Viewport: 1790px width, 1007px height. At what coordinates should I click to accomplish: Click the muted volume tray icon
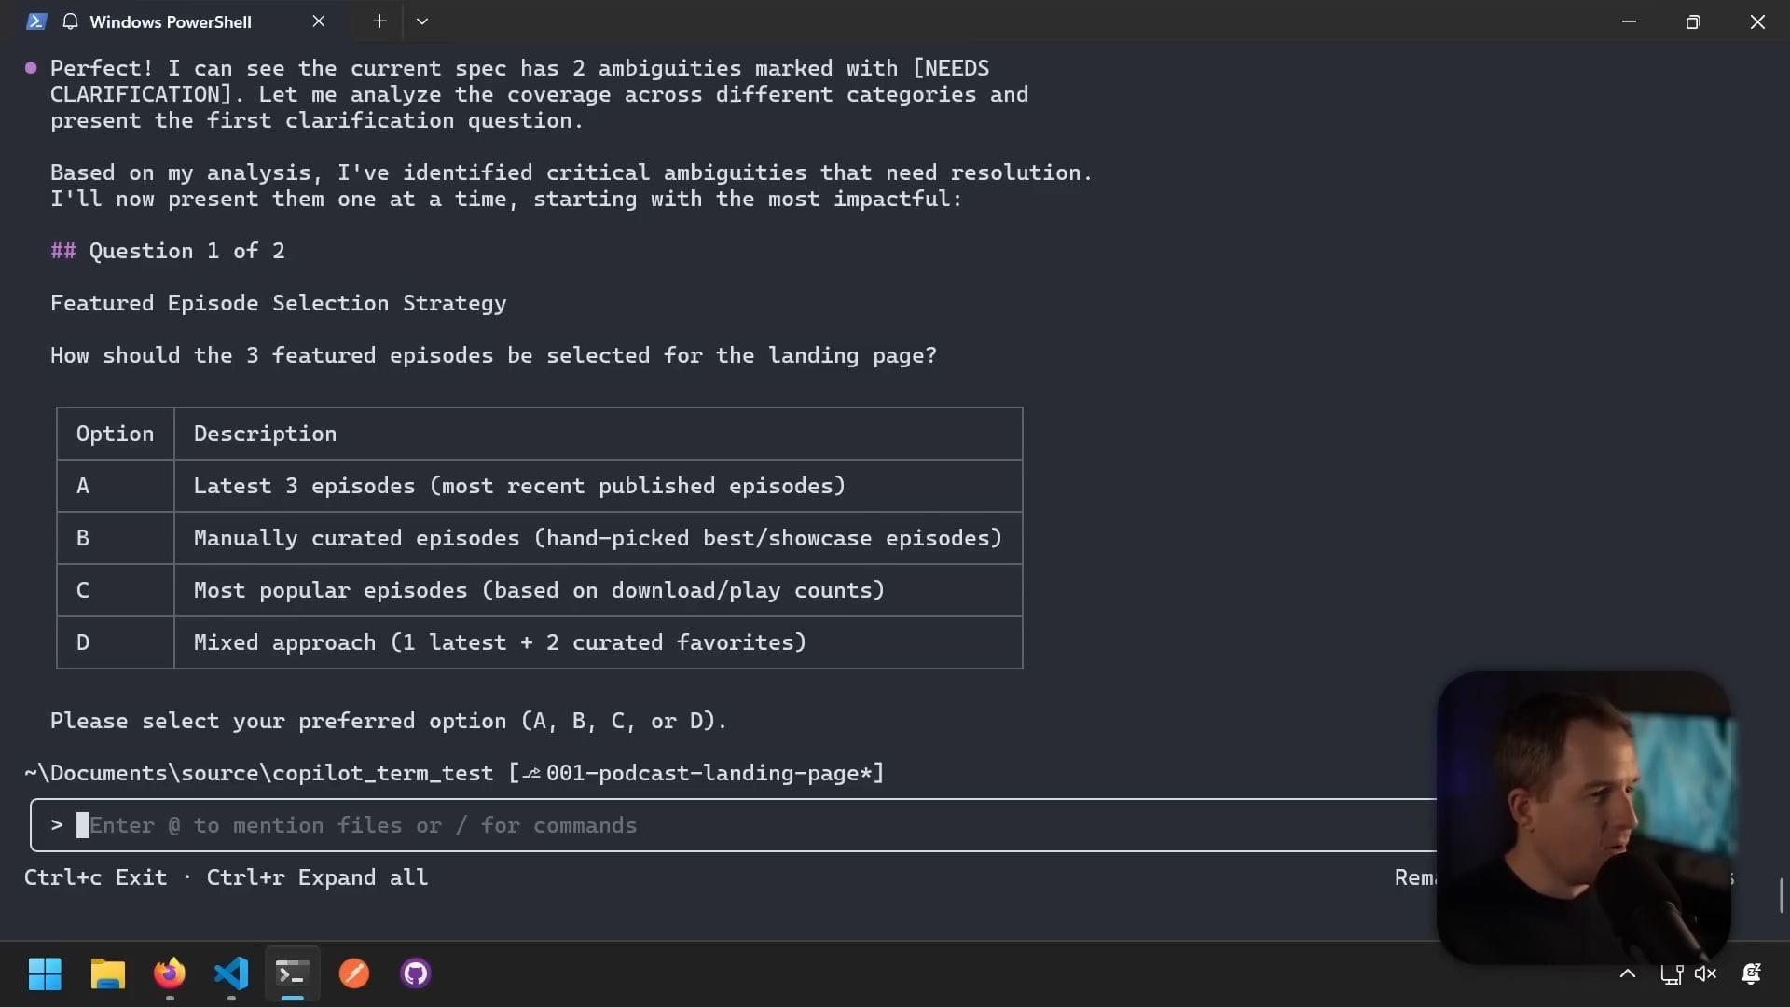[x=1706, y=974]
